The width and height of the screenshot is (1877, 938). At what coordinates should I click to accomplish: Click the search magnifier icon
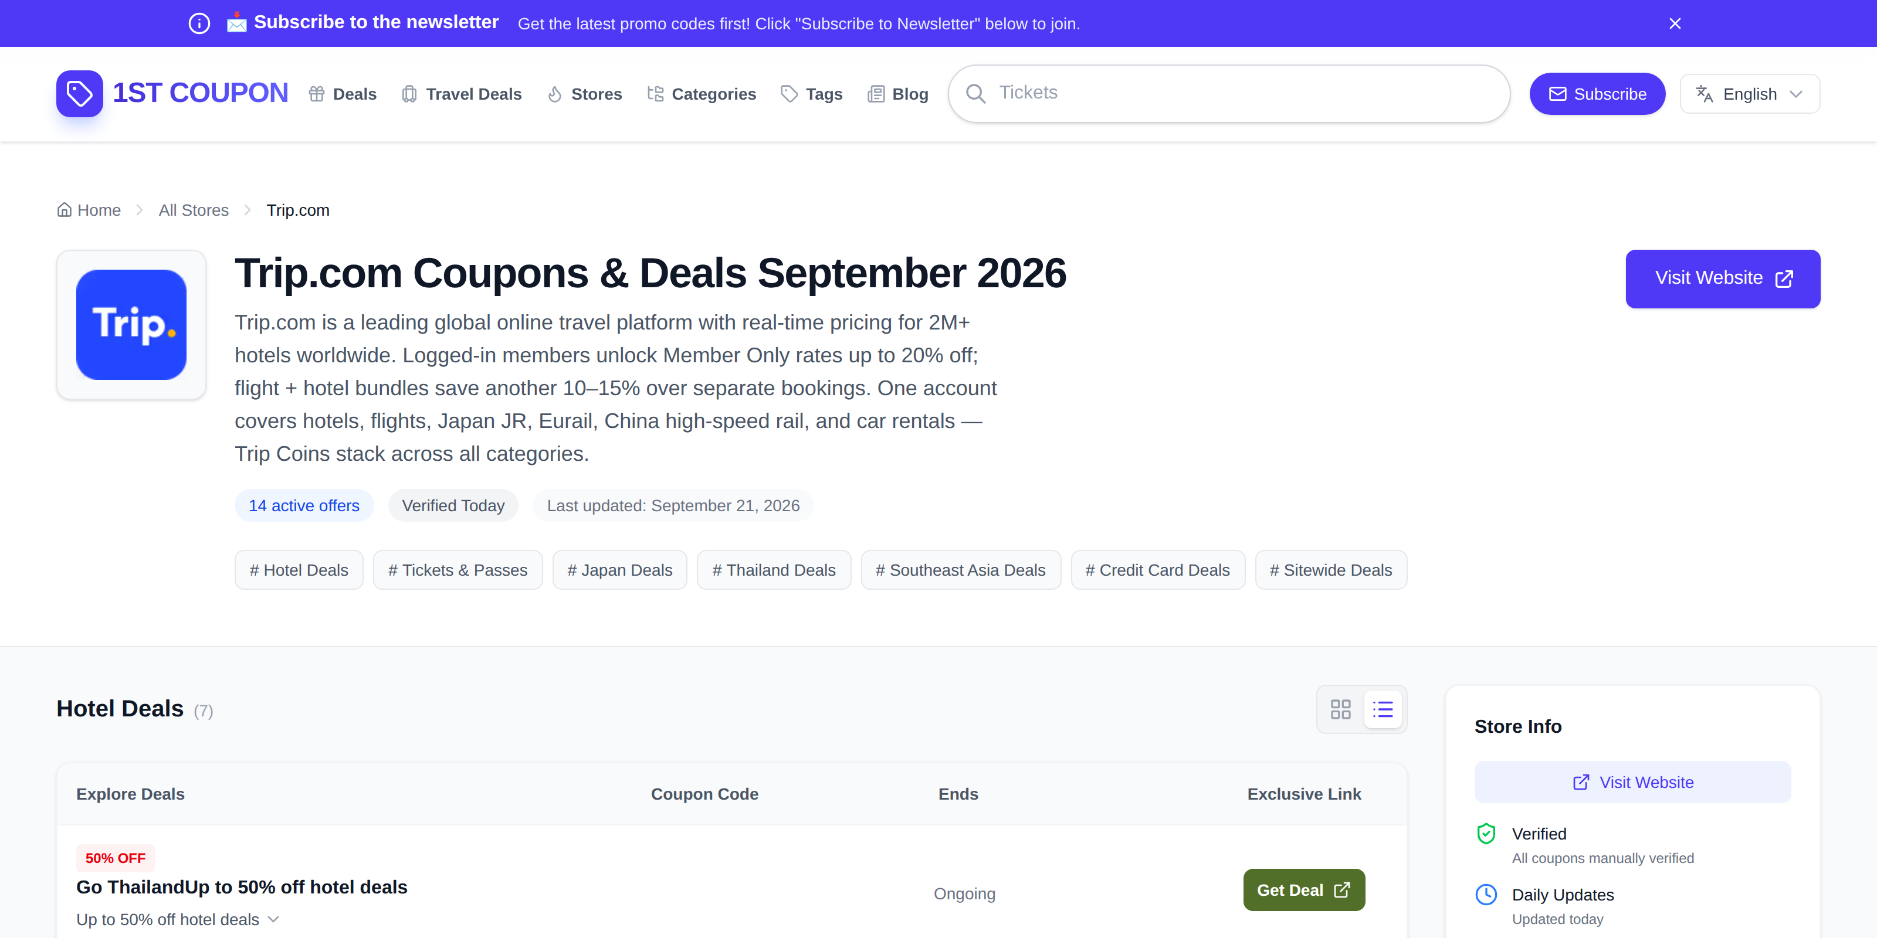(975, 93)
